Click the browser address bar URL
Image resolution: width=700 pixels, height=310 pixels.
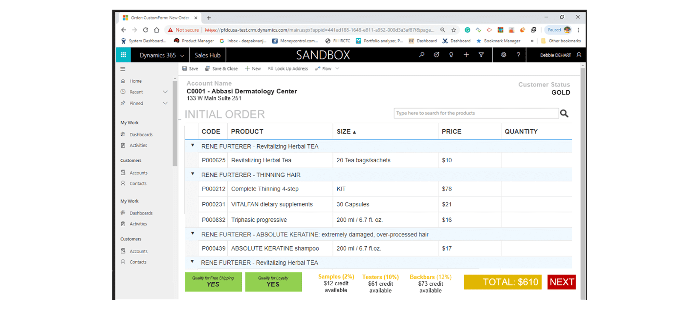pos(320,30)
